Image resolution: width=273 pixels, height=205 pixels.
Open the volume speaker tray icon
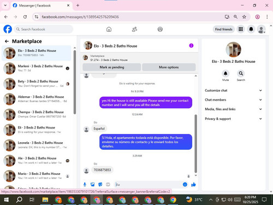pos(230,200)
